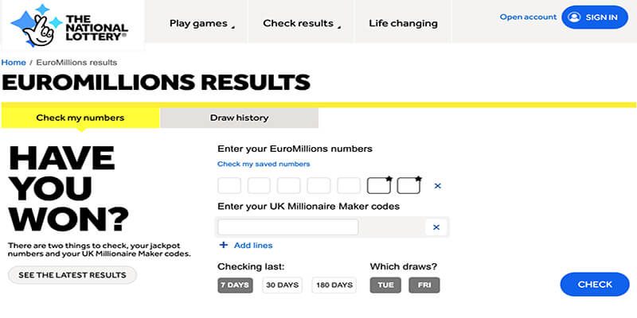The width and height of the screenshot is (637, 318).
Task: Click the plus icon beside Add lines
Action: pyautogui.click(x=224, y=245)
